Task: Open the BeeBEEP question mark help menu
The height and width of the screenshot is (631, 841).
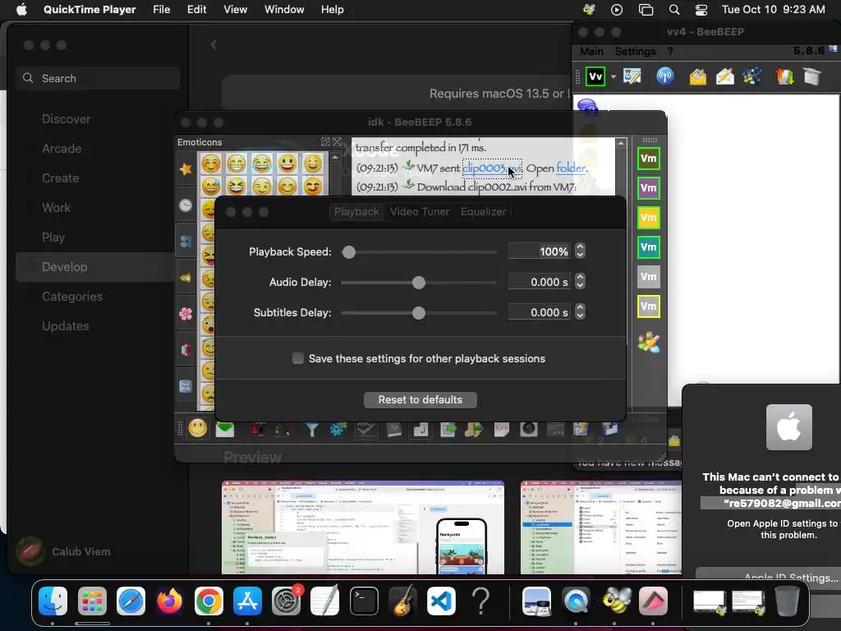Action: 670,52
